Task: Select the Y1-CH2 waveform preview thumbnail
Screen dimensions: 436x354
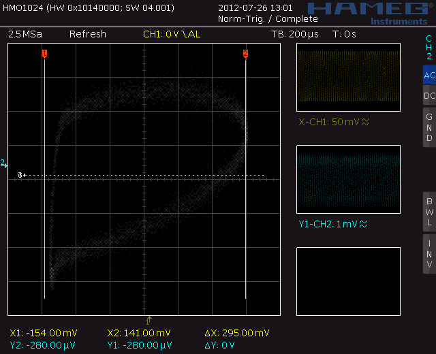Action: [x=348, y=180]
